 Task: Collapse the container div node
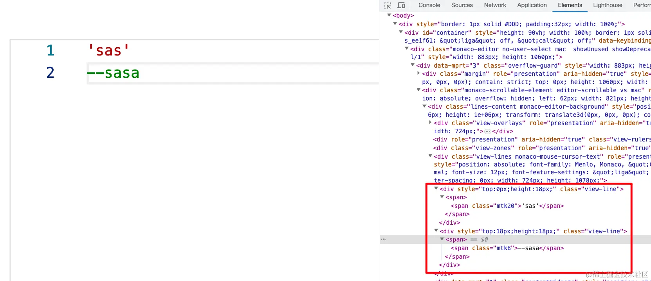pos(401,32)
